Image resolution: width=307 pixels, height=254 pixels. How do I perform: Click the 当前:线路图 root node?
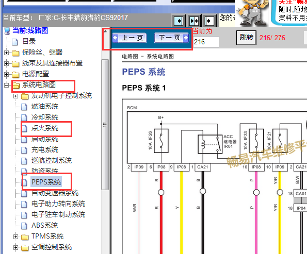(30, 31)
